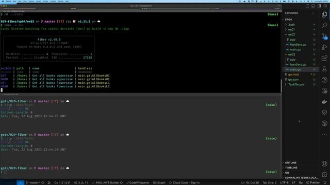Open handlers.go under ex03
330x185 pixels.
(x=301, y=65)
